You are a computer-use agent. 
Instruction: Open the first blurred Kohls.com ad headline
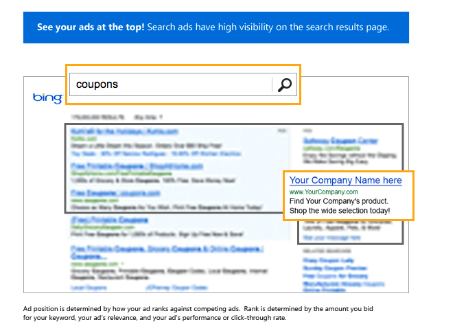pos(124,132)
